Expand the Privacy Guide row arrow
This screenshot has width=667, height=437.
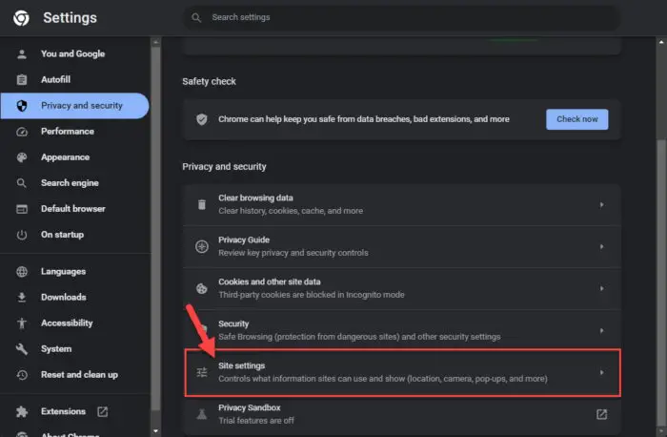click(x=601, y=246)
